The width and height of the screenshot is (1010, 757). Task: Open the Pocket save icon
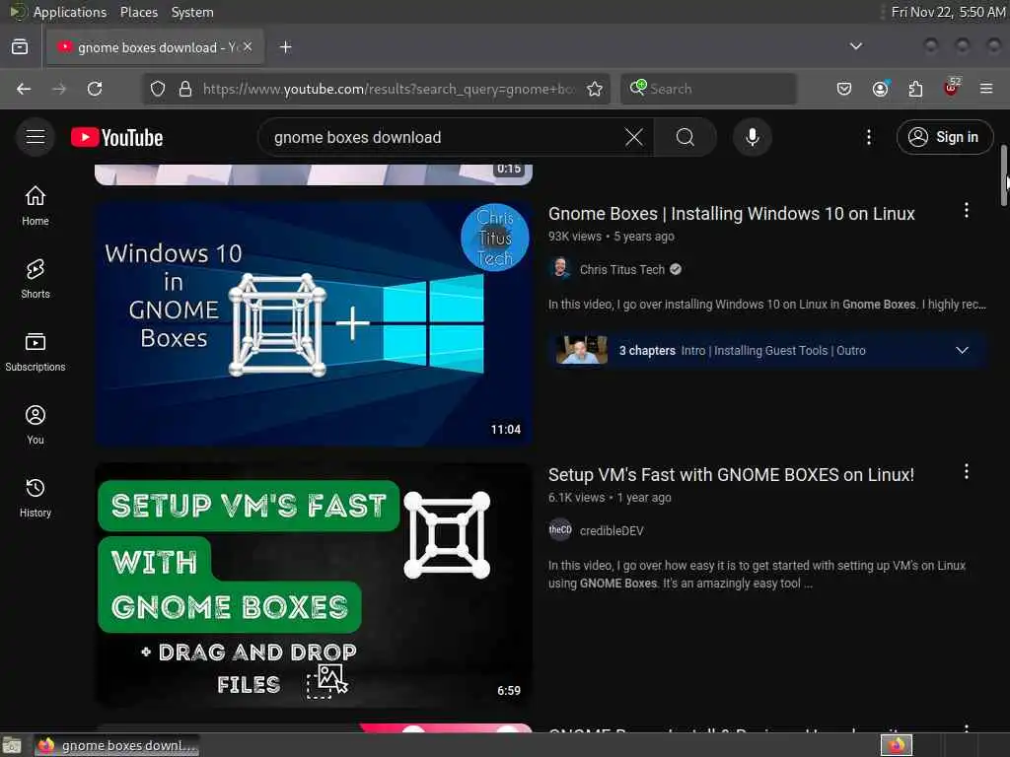click(844, 89)
